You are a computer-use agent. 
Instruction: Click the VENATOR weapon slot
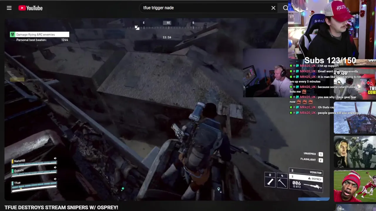306,171
